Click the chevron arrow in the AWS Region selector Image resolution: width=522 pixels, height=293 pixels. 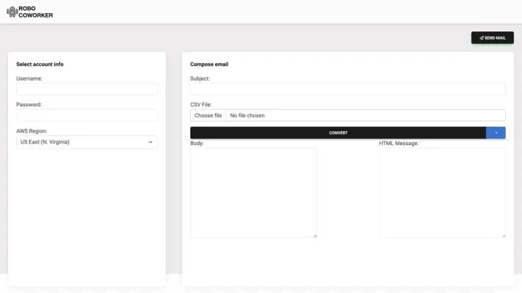(151, 142)
